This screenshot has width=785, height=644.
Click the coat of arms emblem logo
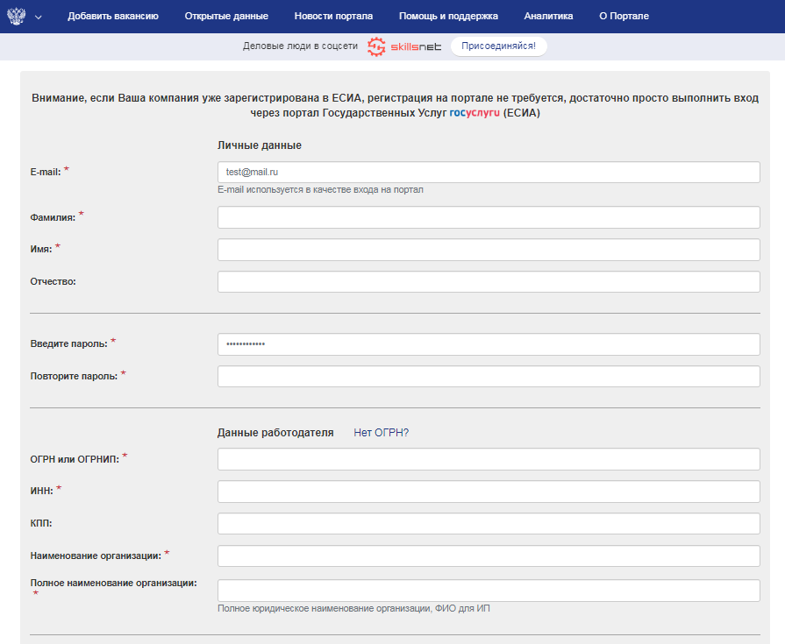point(17,16)
